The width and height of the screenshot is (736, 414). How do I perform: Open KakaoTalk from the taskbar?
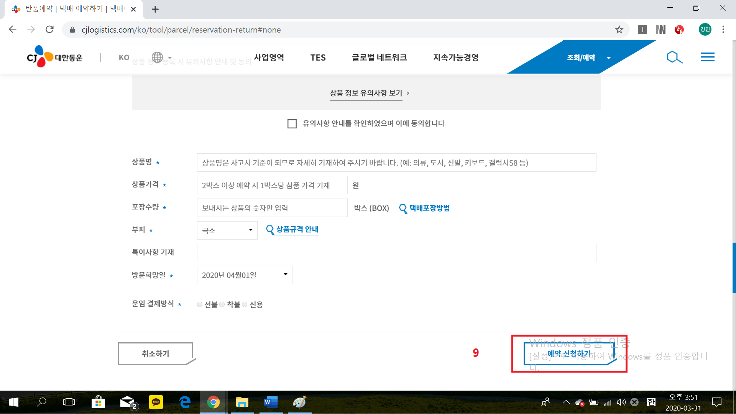click(x=156, y=402)
